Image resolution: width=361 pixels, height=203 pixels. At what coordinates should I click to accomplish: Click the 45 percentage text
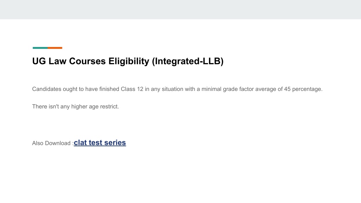coord(303,89)
